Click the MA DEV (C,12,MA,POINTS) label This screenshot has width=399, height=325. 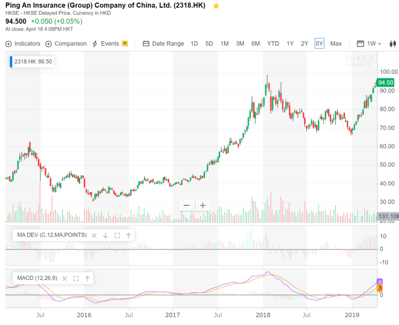coord(52,235)
